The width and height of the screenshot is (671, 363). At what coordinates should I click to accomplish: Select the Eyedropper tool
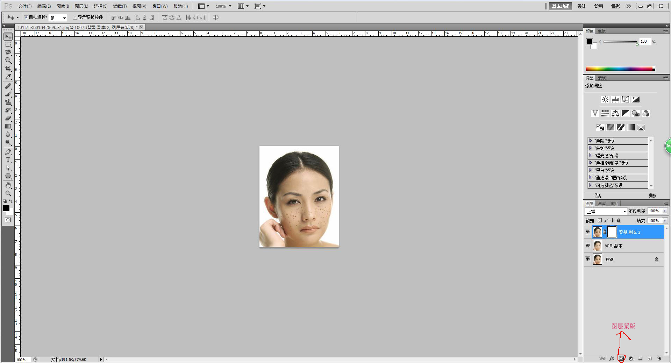pos(8,77)
